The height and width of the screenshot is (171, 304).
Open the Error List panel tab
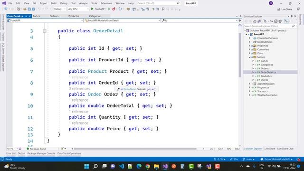pos(11,153)
